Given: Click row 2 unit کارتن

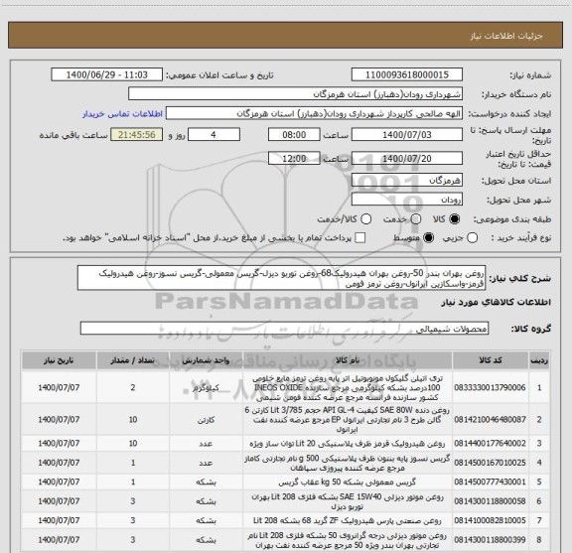Looking at the screenshot, I should pos(206,420).
